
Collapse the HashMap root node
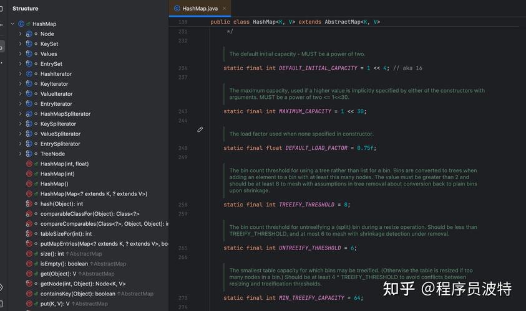12,24
